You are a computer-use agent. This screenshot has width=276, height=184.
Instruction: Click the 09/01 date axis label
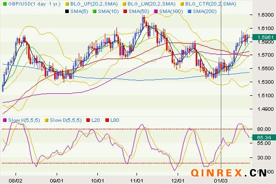pos(57,180)
